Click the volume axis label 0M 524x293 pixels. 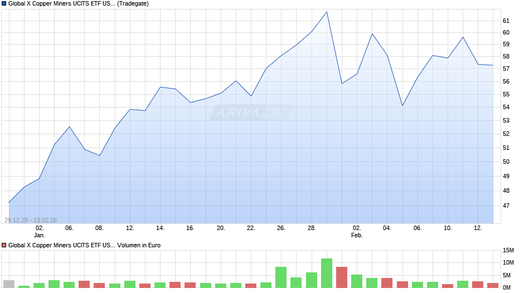click(x=507, y=287)
